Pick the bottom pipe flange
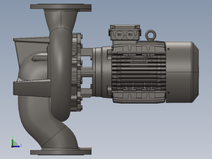The height and width of the screenshot is (159, 212). point(61,152)
